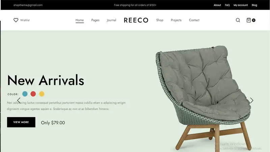The width and height of the screenshot is (270, 152).
Task: Go to previous slide arrow
Action: point(19,100)
